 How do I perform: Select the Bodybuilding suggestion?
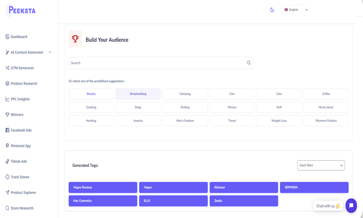click(x=138, y=94)
